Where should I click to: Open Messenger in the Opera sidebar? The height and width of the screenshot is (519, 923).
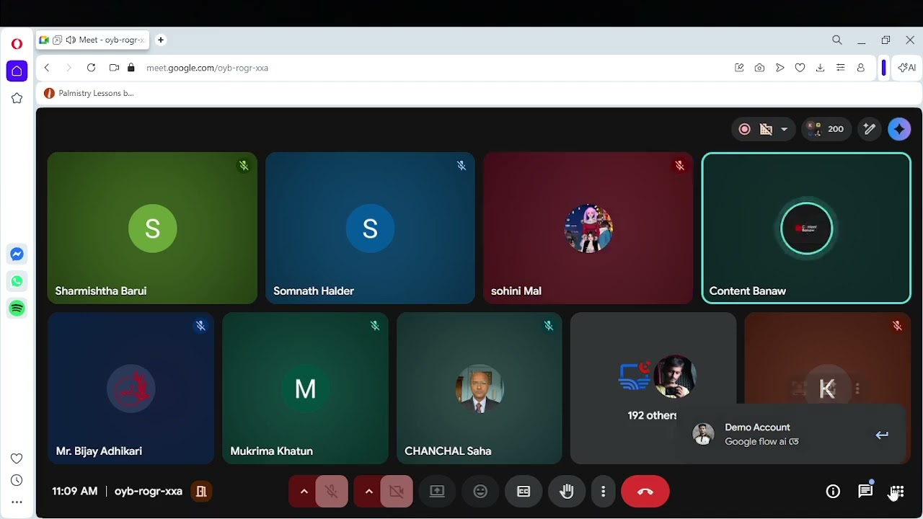(x=17, y=254)
